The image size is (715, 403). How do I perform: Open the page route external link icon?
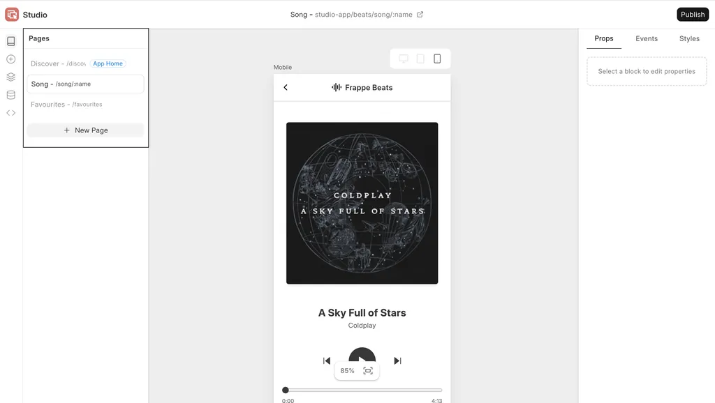[420, 15]
